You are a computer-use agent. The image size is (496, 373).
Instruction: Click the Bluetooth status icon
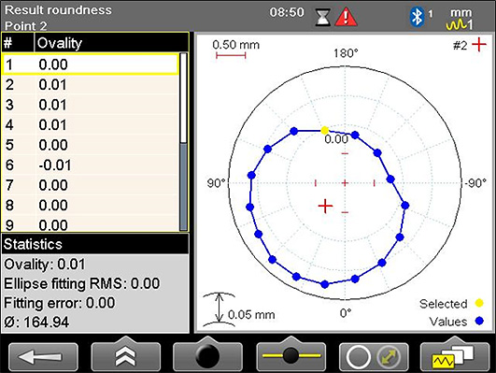[x=417, y=17]
